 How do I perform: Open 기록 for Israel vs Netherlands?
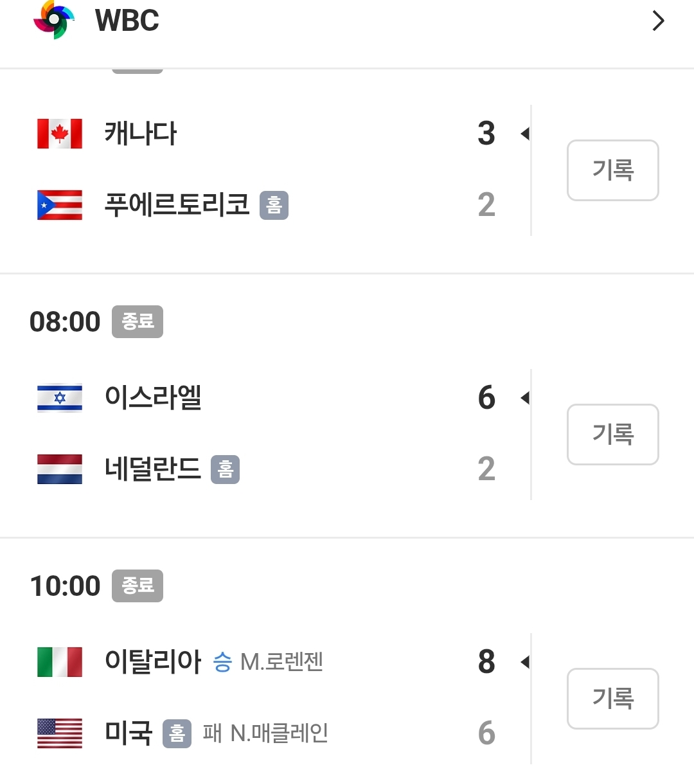pyautogui.click(x=612, y=435)
